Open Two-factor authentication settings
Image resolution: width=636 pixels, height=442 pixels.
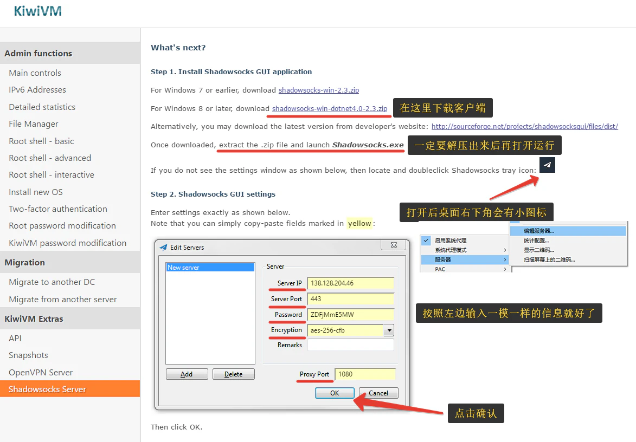point(58,209)
